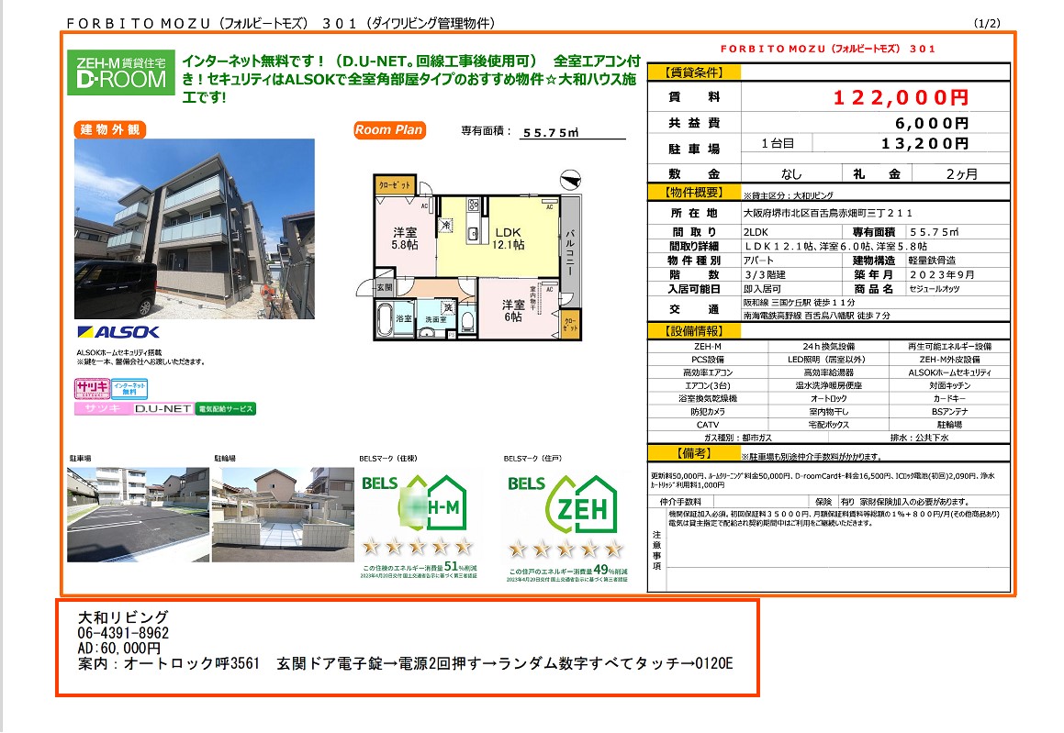This screenshot has height=733, width=1064.
Task: Select the common fee 6,000円
Action: click(932, 124)
